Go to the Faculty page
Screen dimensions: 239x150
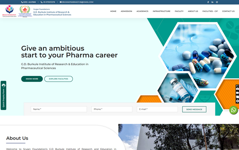tap(179, 11)
